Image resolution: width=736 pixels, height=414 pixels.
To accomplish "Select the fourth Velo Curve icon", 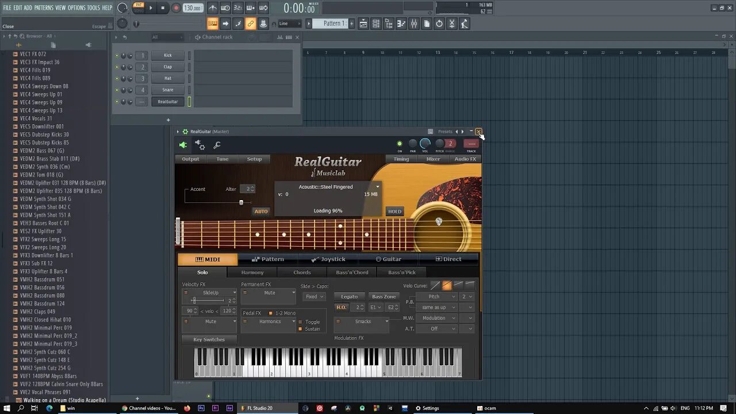I will click(x=470, y=285).
